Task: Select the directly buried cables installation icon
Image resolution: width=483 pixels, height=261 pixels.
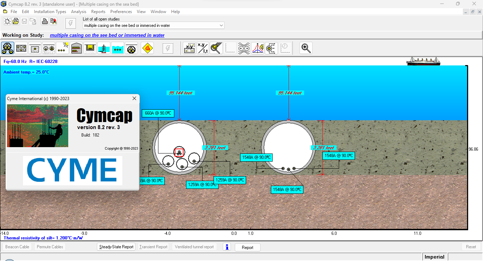Action: coord(8,48)
